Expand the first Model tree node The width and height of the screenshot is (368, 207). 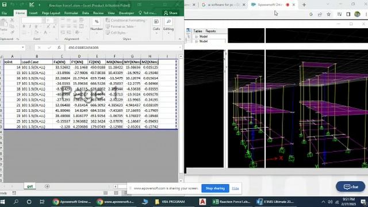197,37
